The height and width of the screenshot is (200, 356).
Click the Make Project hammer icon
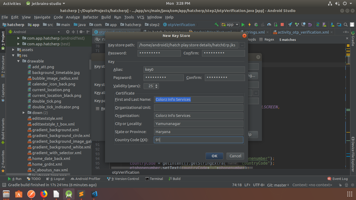(217, 24)
